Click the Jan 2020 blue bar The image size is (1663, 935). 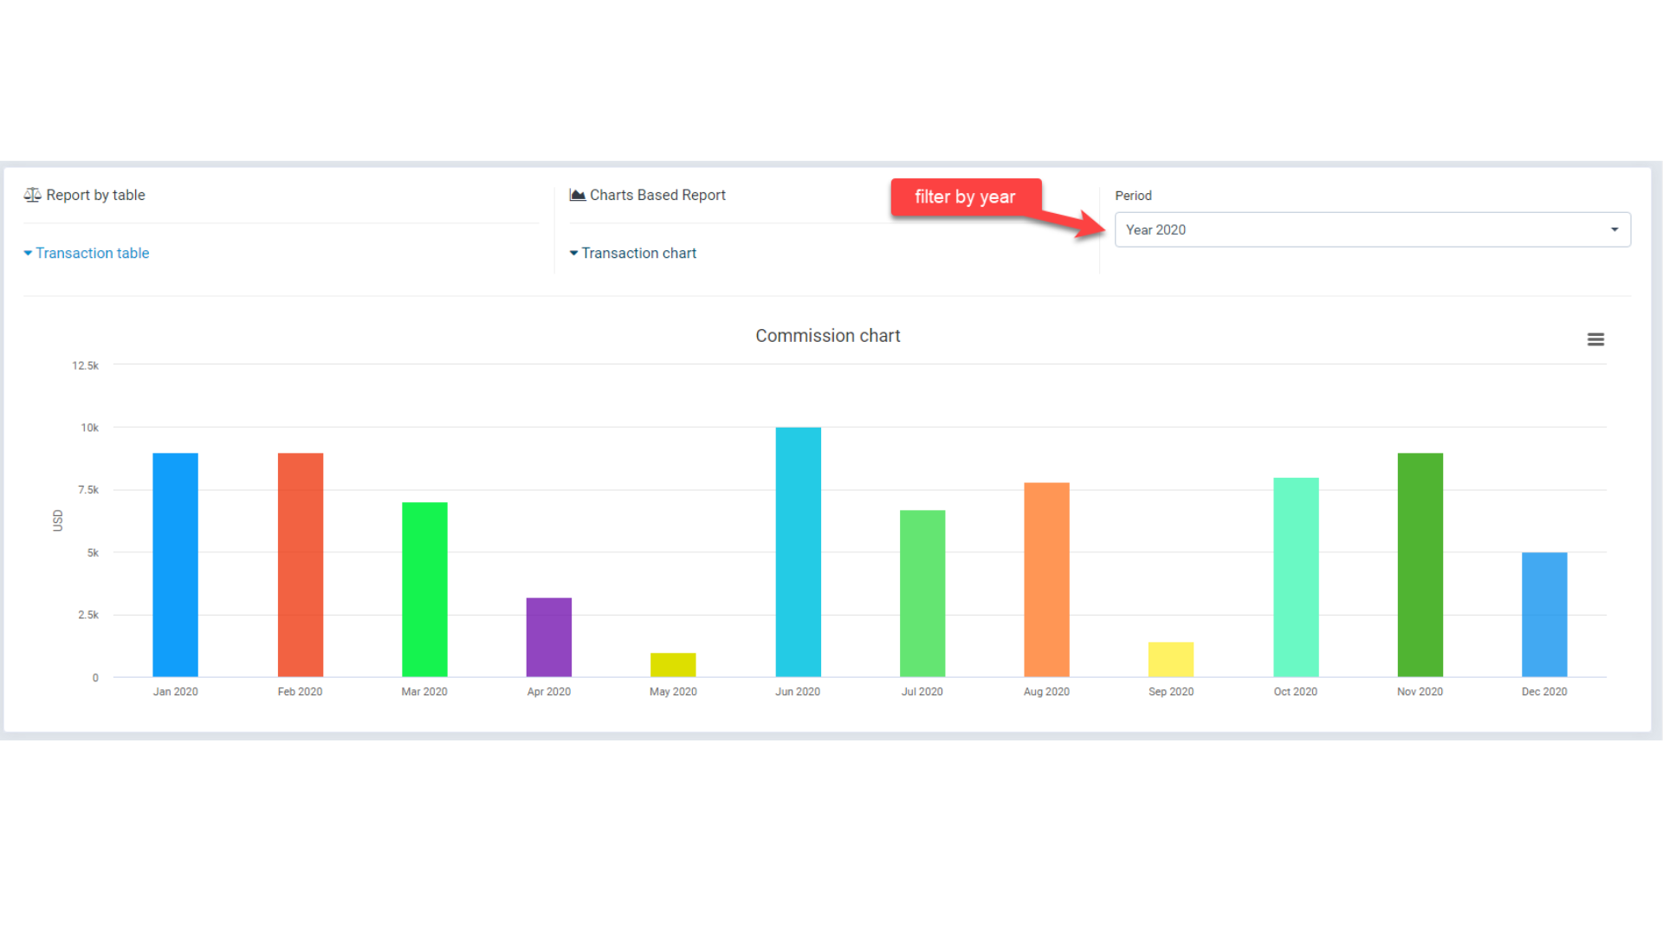[x=175, y=564]
